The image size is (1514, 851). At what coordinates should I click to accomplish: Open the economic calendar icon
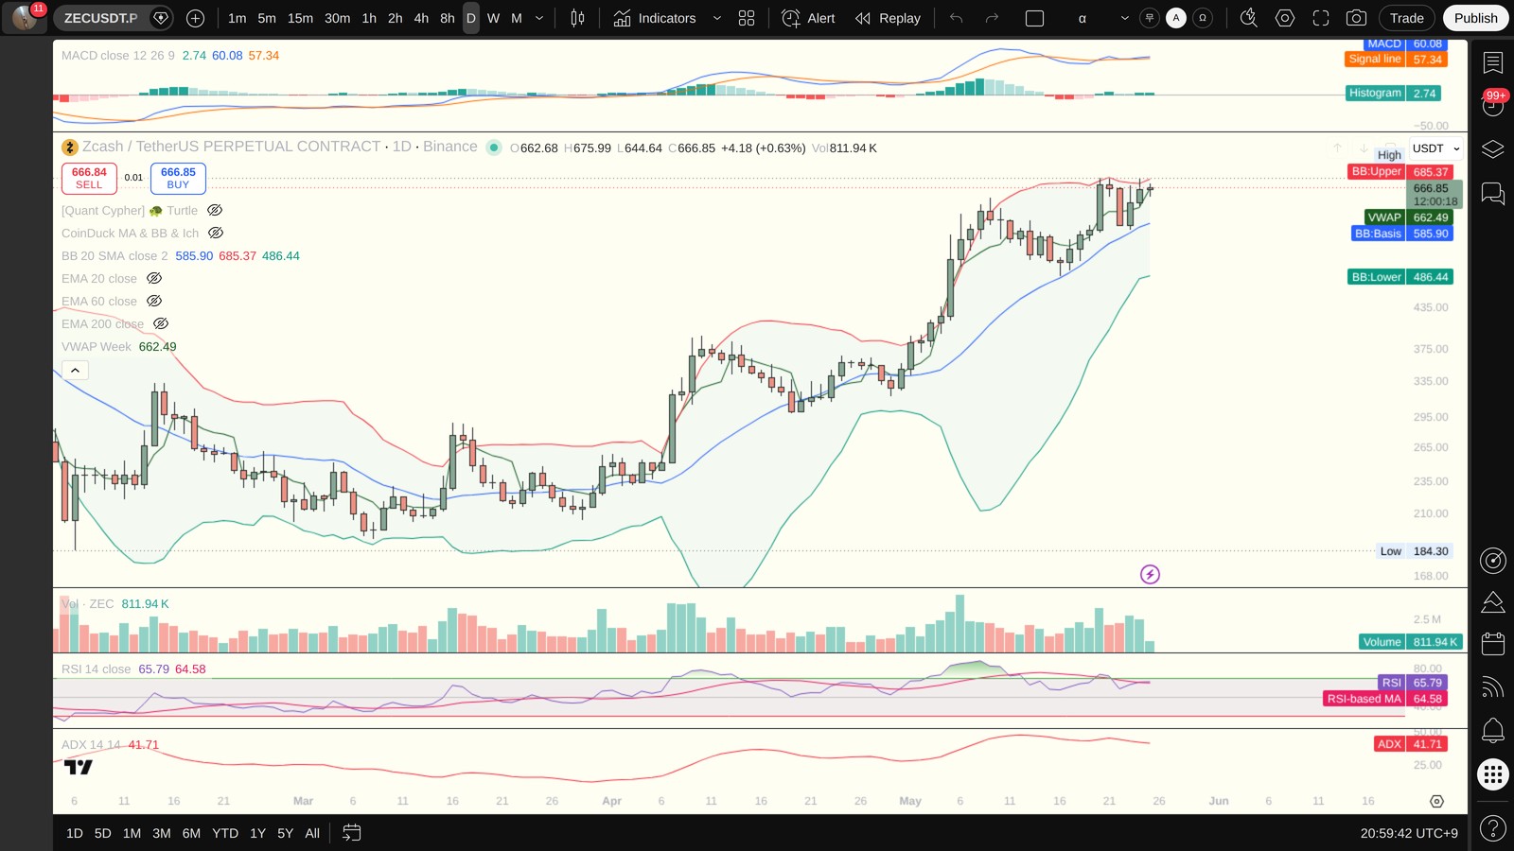pos(1493,644)
